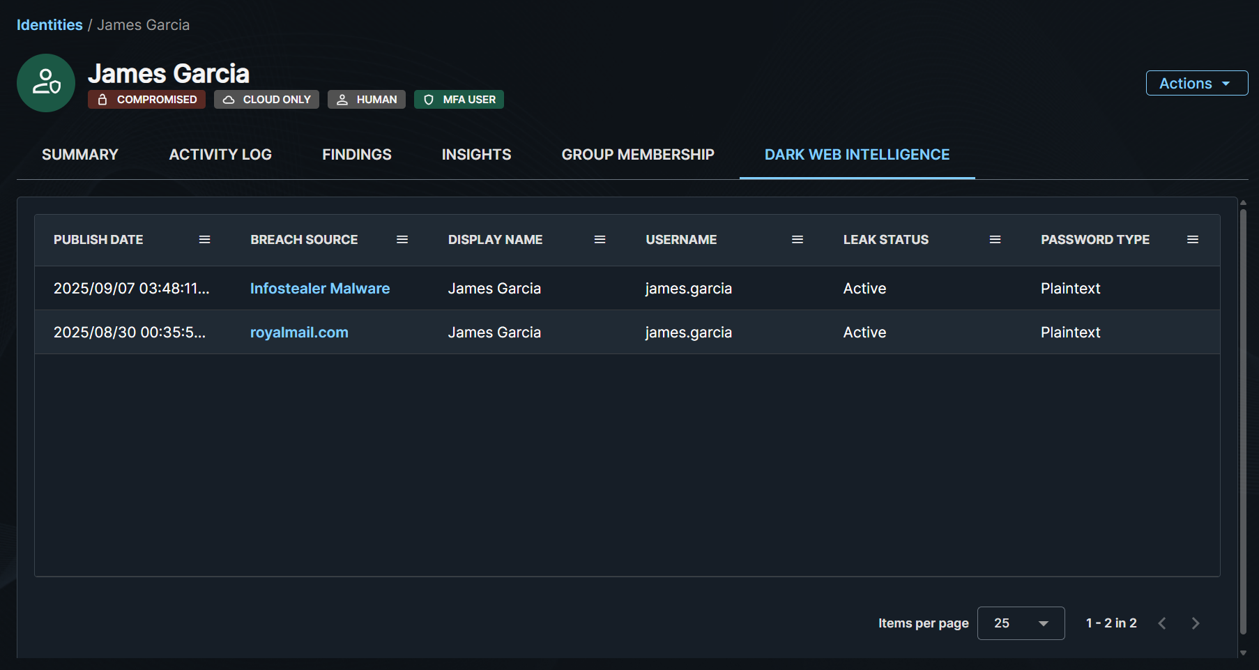Screen dimensions: 1259x670
Task: Switch to the Activity Log tab
Action: pos(220,155)
